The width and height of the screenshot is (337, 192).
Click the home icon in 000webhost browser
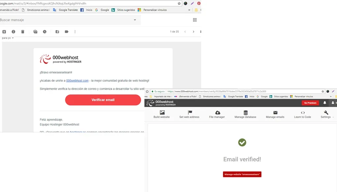point(147,91)
